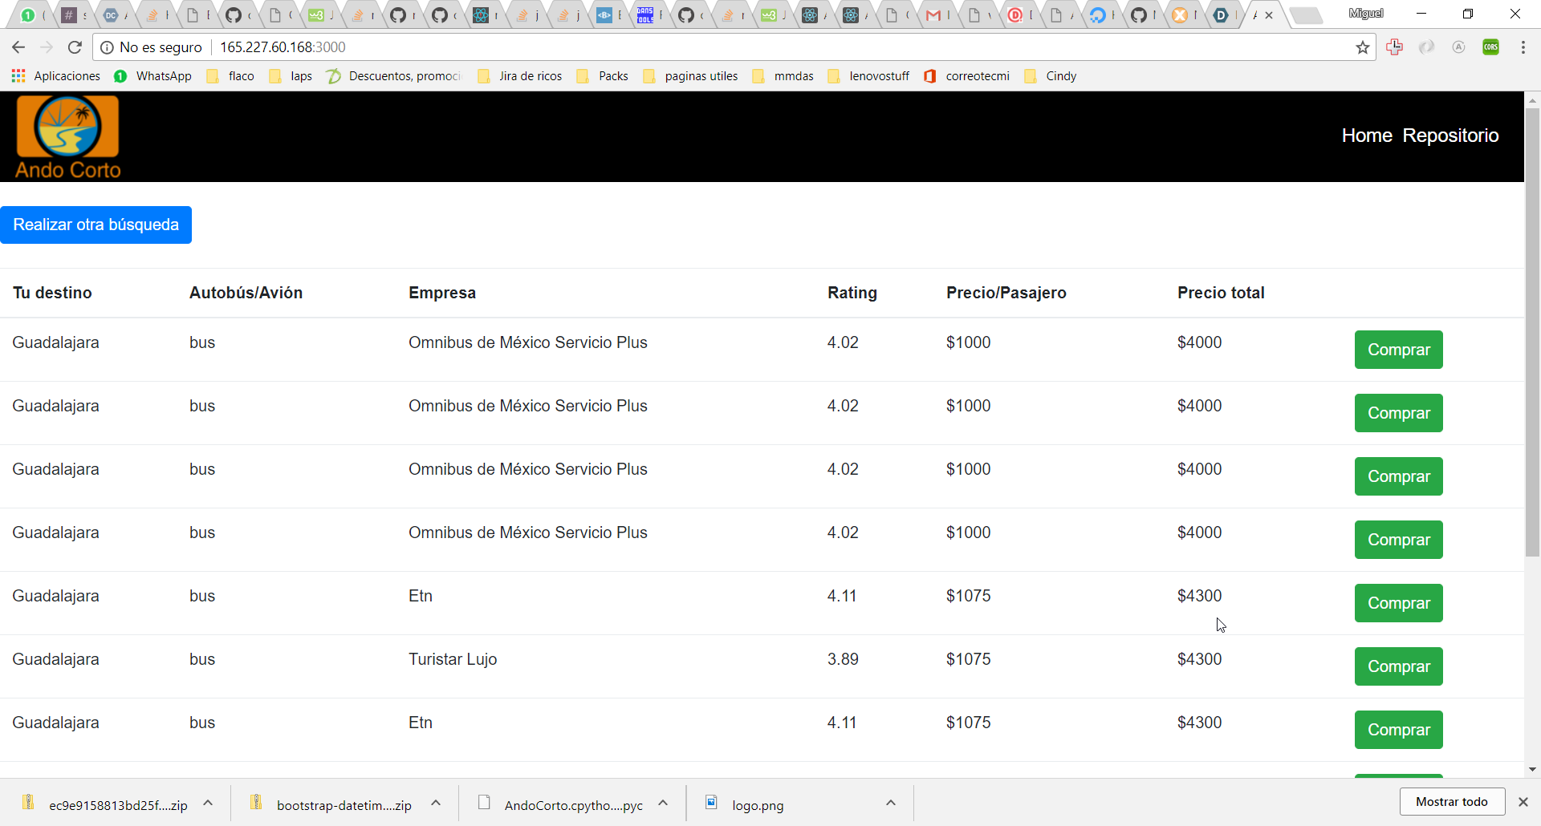This screenshot has height=826, width=1541.
Task: Open the Jira de ricos bookmarks folder
Action: pos(520,76)
